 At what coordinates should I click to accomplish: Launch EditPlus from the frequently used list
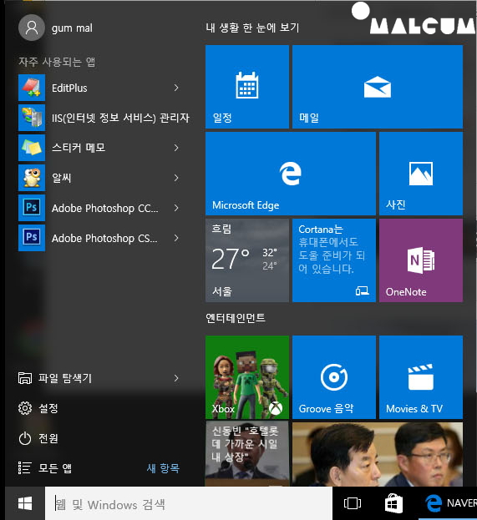[99, 88]
